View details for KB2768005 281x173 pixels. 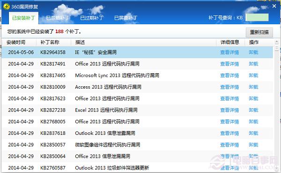pos(229,122)
